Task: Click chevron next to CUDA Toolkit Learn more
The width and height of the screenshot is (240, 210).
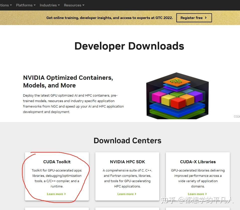Action: pos(65,194)
